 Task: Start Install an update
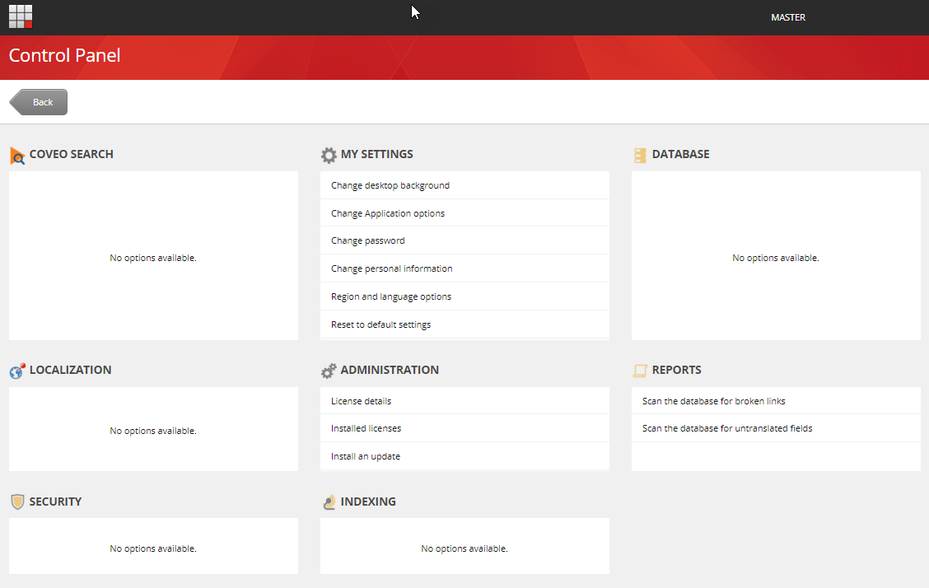(365, 455)
